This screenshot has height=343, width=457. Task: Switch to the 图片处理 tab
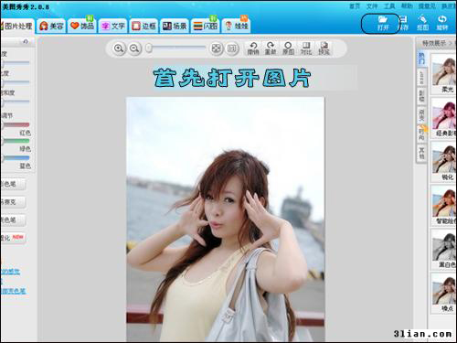coord(17,27)
